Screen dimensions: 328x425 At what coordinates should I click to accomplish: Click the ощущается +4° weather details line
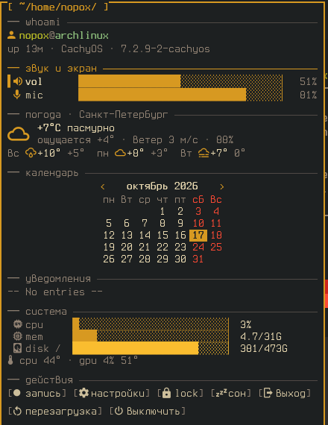tap(135, 140)
